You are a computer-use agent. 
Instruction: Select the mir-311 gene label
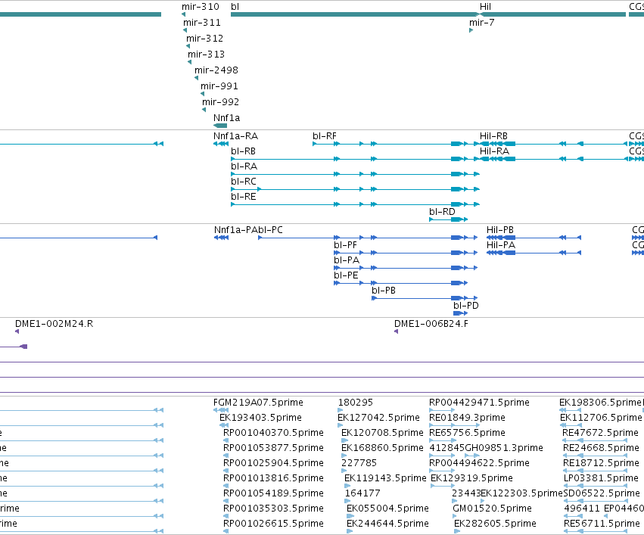(201, 23)
